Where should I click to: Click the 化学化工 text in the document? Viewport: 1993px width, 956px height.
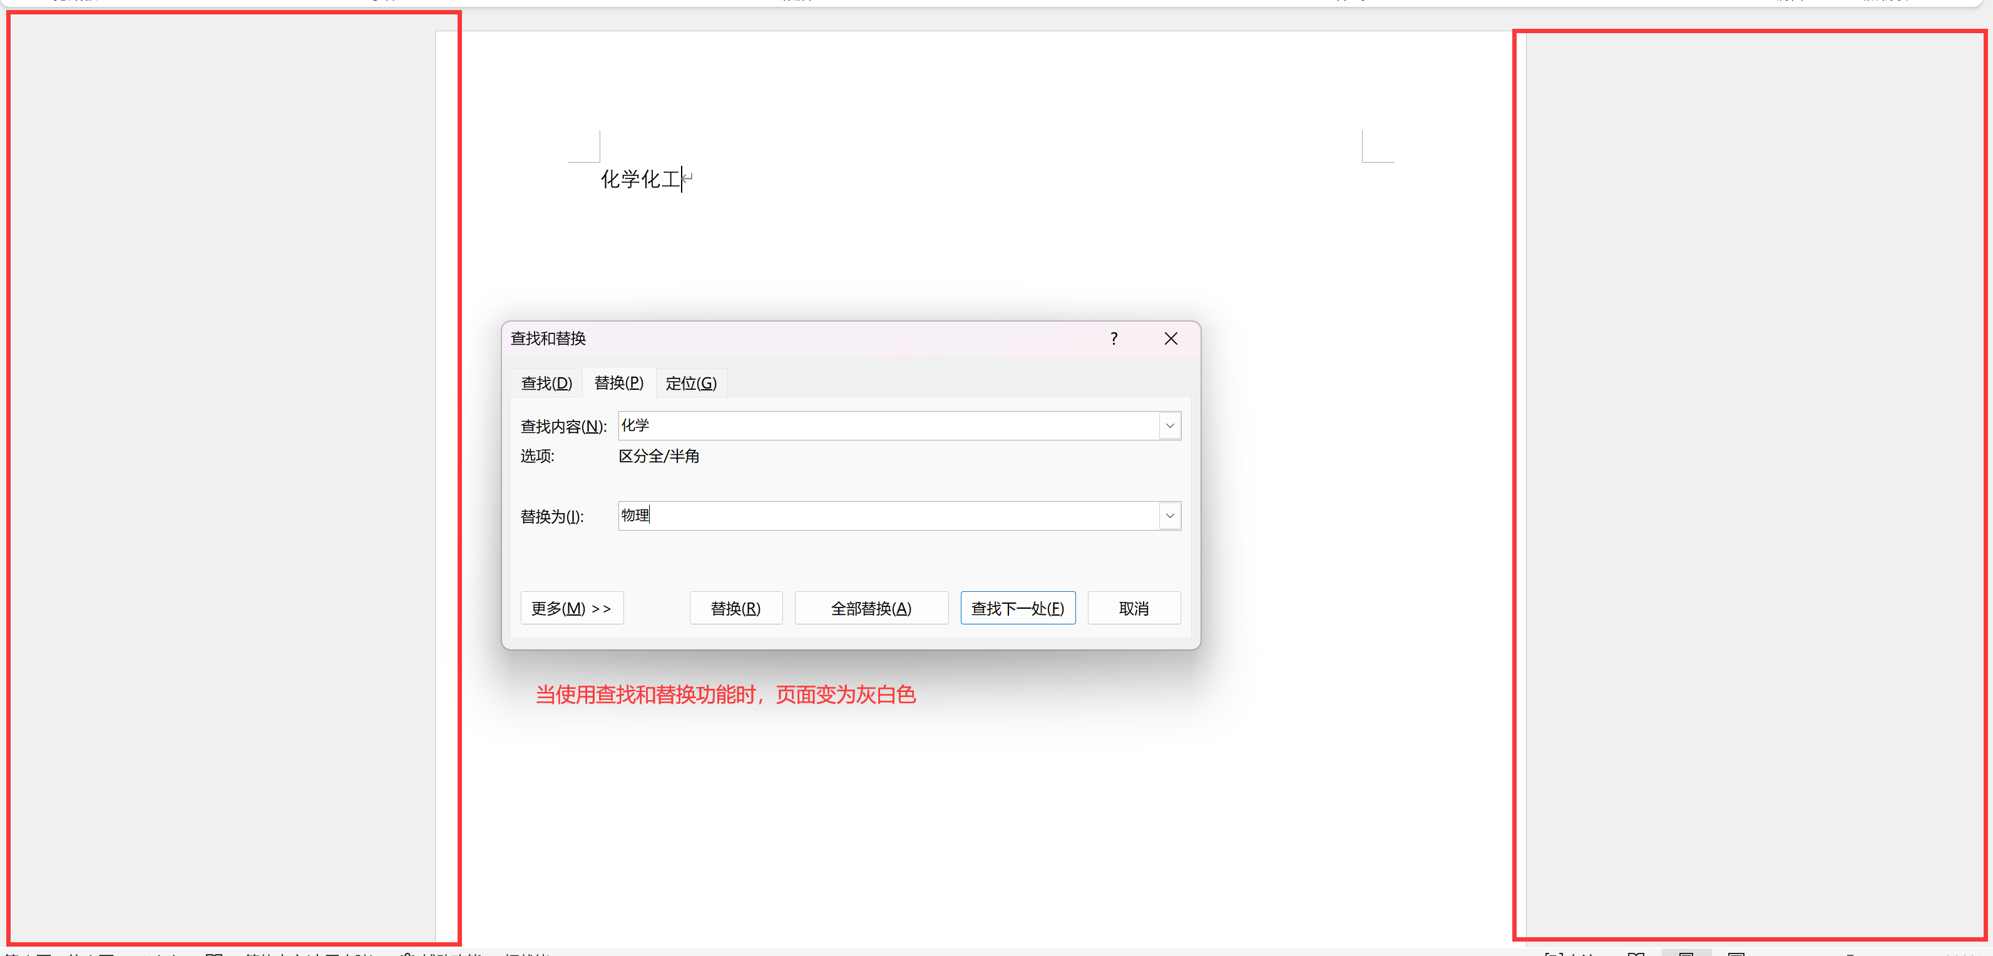(x=640, y=180)
